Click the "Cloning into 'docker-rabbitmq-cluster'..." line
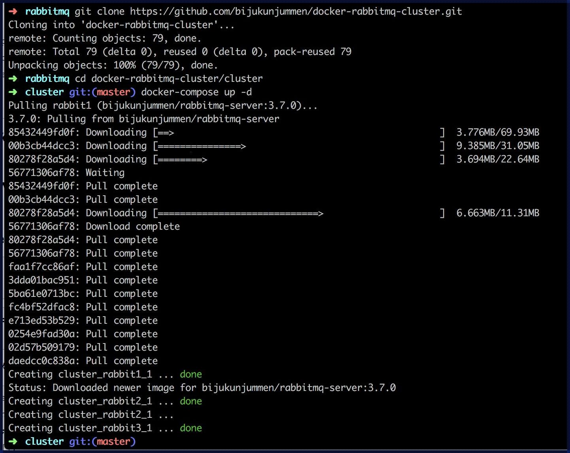The image size is (570, 453). point(121,25)
